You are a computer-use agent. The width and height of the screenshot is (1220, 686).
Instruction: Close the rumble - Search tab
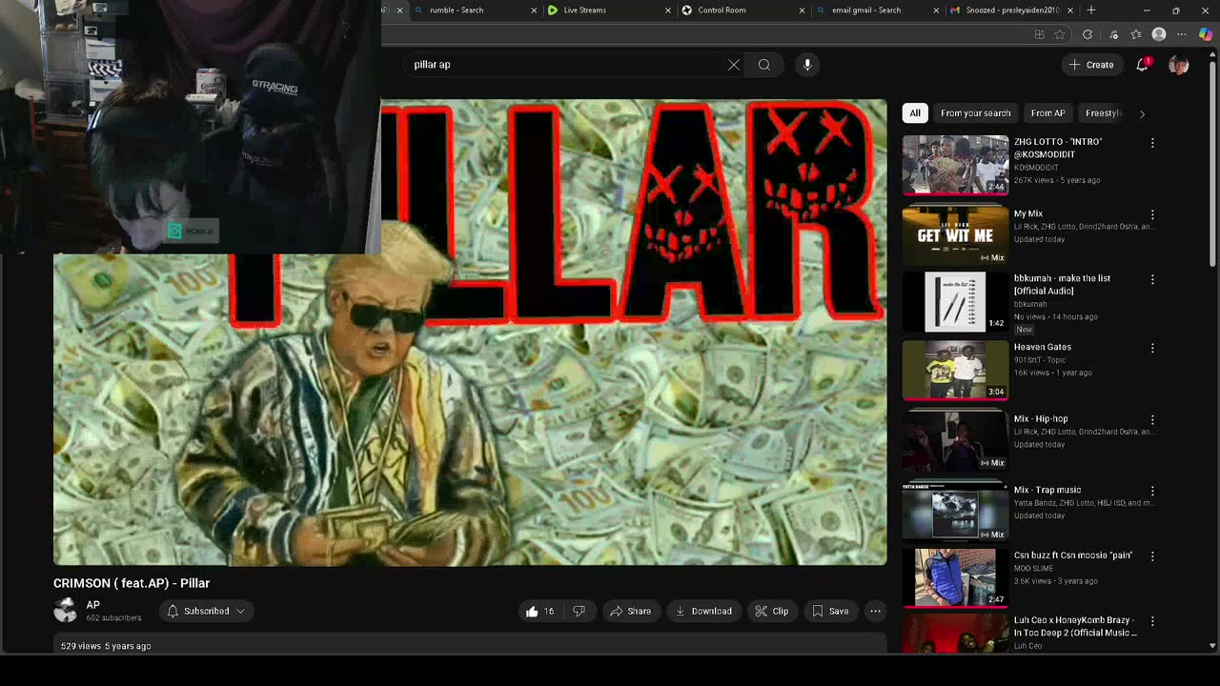532,10
